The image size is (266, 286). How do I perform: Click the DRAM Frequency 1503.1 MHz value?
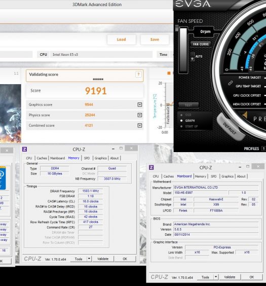coord(91,191)
